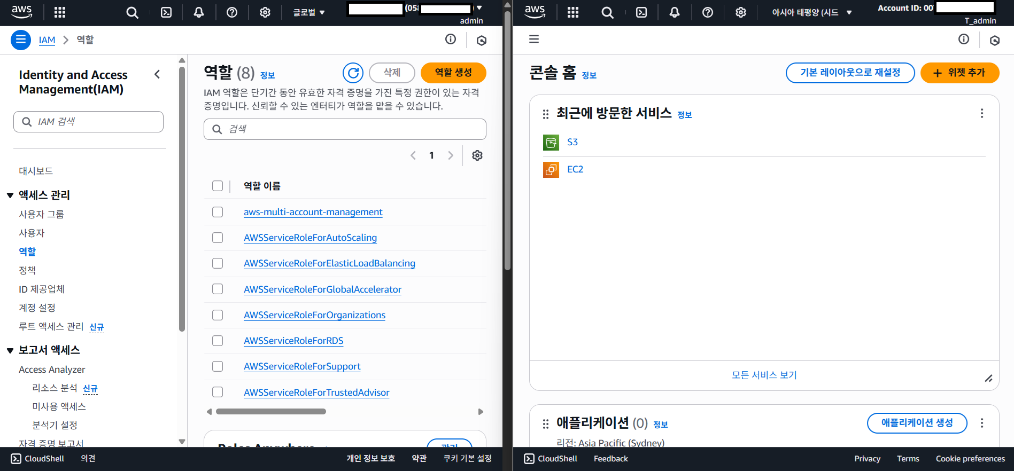Click EC2 service icon in recent services
Viewport: 1014px width, 471px height.
(551, 170)
